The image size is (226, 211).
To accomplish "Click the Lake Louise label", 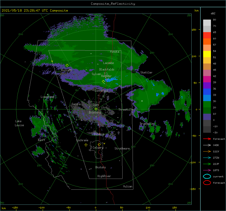I will point(19,123).
